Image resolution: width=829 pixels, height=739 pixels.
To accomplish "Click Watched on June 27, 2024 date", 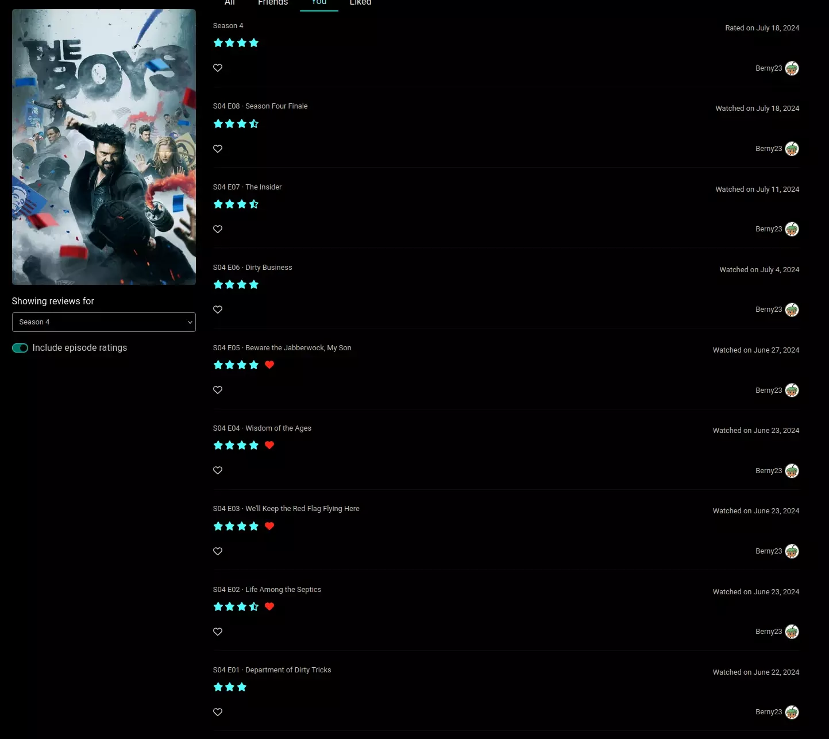I will tap(756, 350).
